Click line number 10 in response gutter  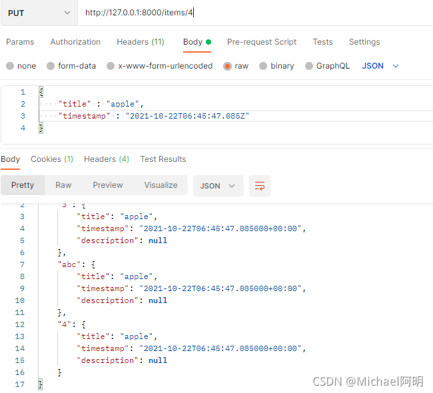tap(20, 301)
